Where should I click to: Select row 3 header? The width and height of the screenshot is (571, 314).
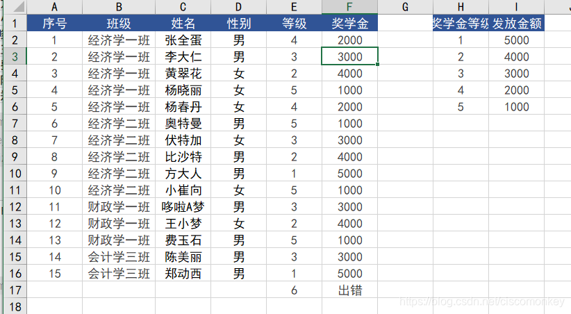pyautogui.click(x=15, y=57)
